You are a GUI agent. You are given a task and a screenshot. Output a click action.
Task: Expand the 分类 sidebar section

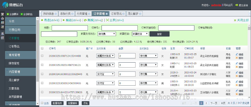pos(20,21)
